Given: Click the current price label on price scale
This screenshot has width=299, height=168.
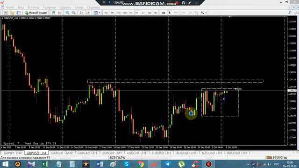Looking at the screenshot, I should 292,91.
